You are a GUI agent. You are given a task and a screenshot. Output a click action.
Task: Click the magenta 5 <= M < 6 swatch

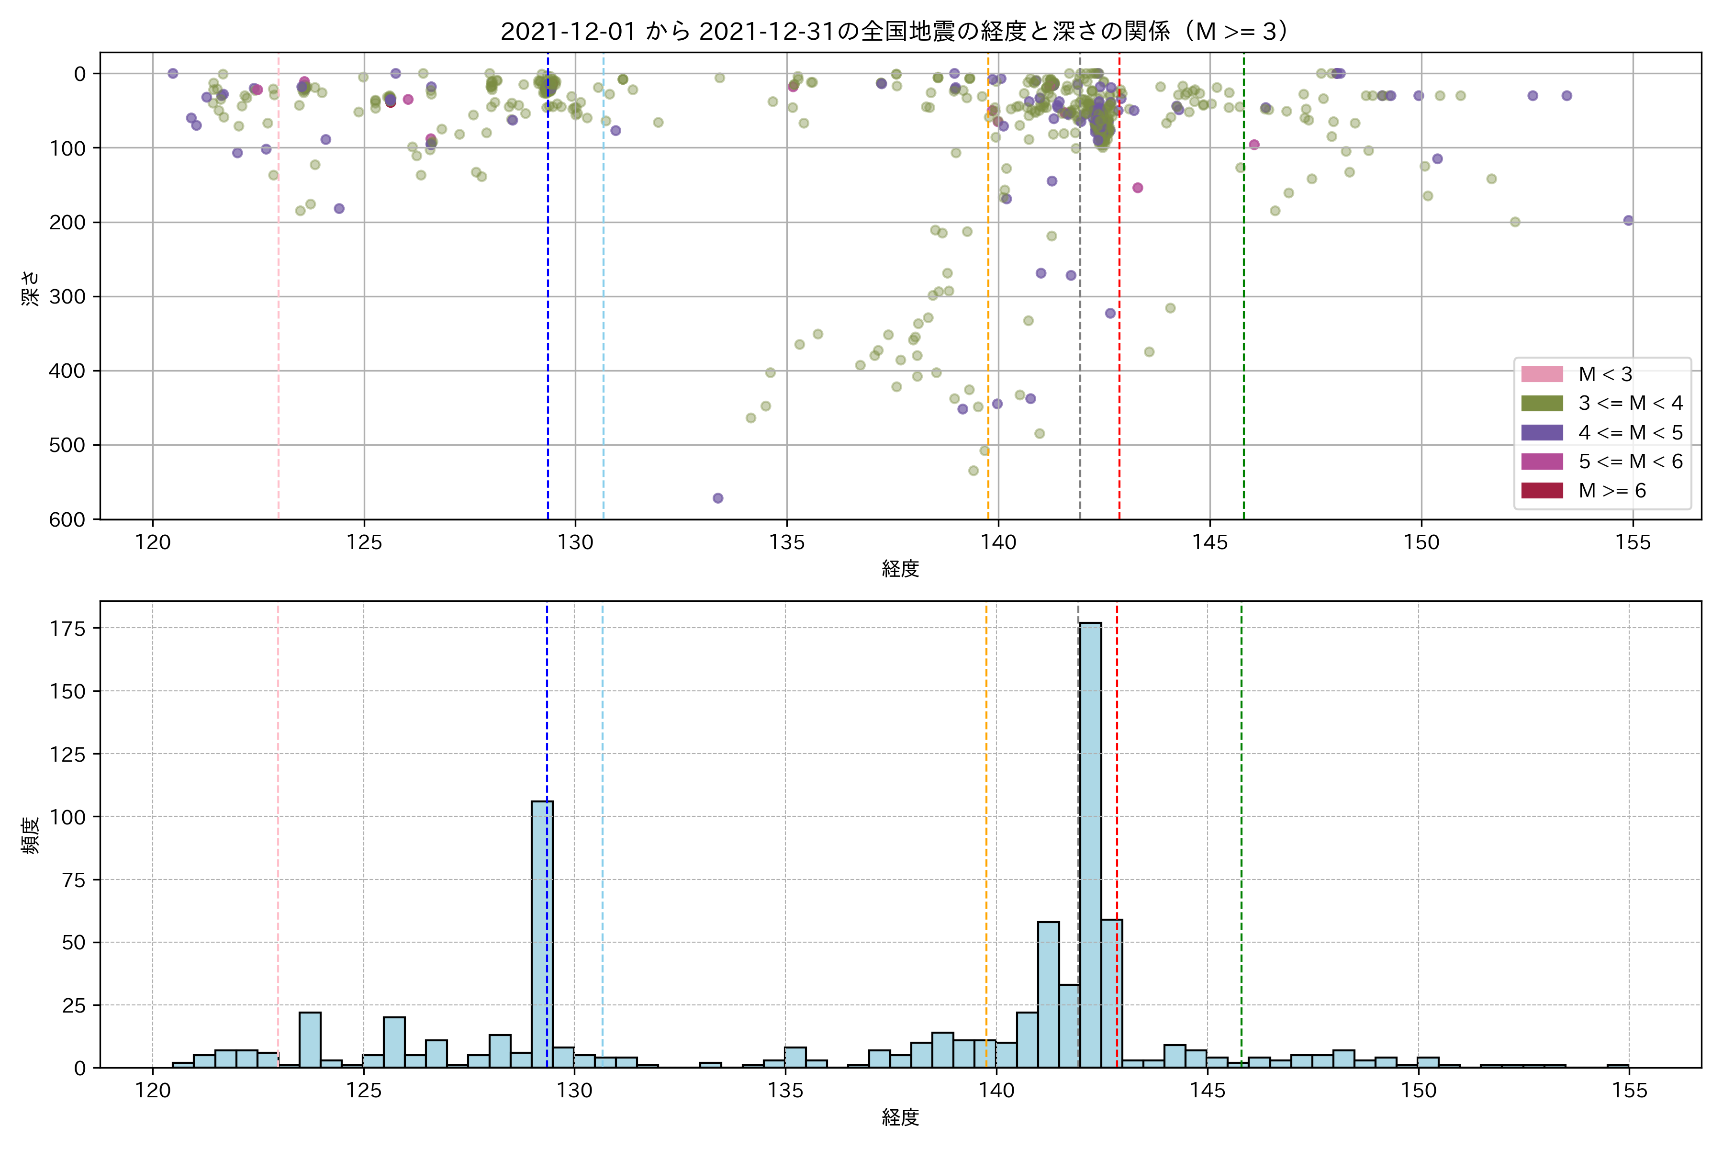1541,461
